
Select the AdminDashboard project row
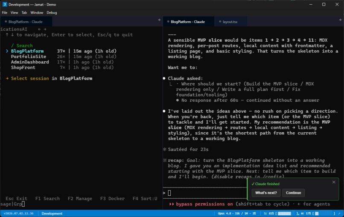(62, 62)
